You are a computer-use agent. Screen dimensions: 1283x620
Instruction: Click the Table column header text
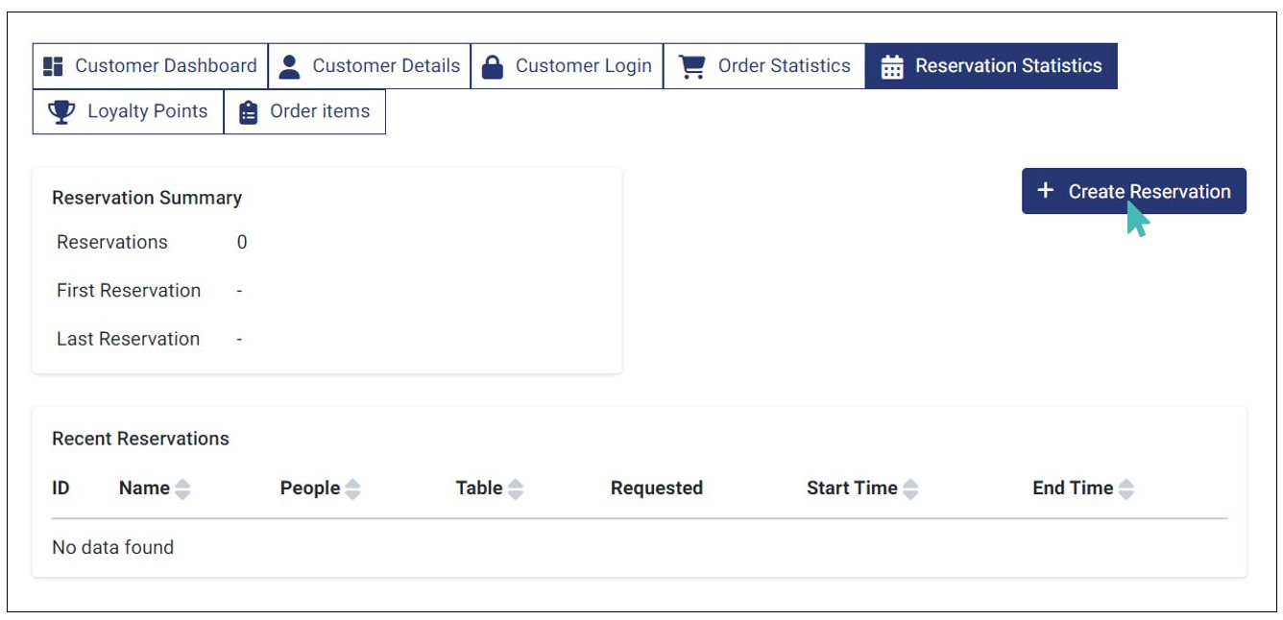(x=479, y=488)
